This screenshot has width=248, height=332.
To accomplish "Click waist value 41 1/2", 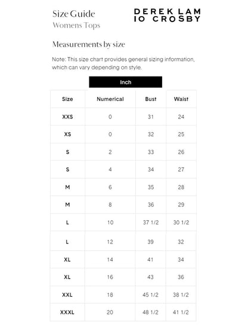I will tap(181, 312).
